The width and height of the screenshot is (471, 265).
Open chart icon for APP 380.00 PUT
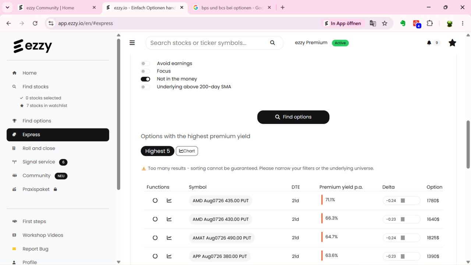click(x=169, y=256)
